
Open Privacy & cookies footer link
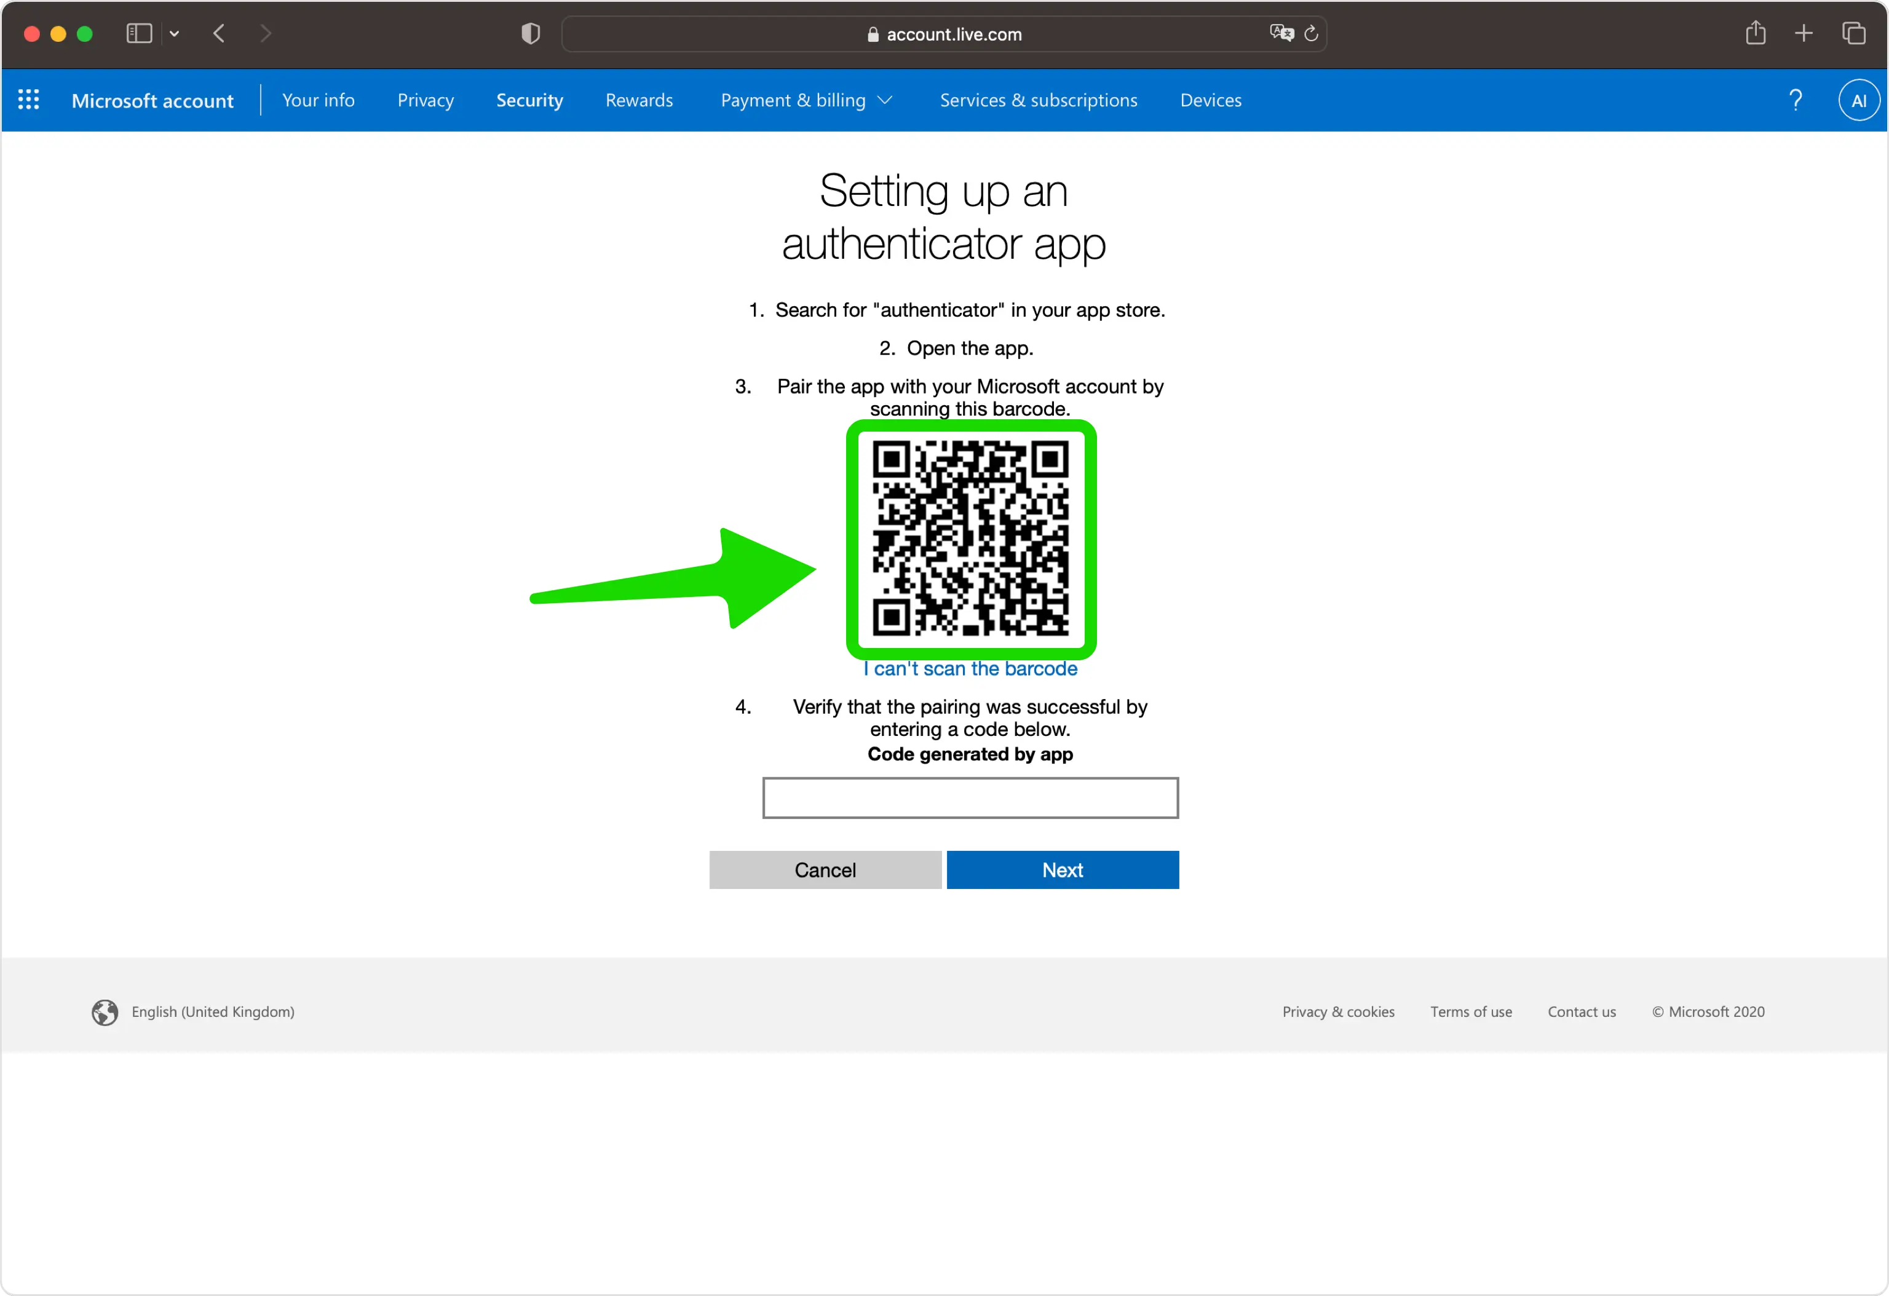[1339, 1013]
